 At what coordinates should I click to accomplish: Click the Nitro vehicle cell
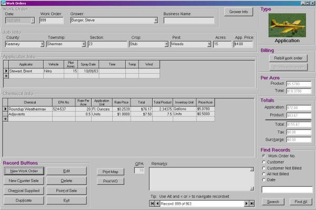tap(54, 71)
